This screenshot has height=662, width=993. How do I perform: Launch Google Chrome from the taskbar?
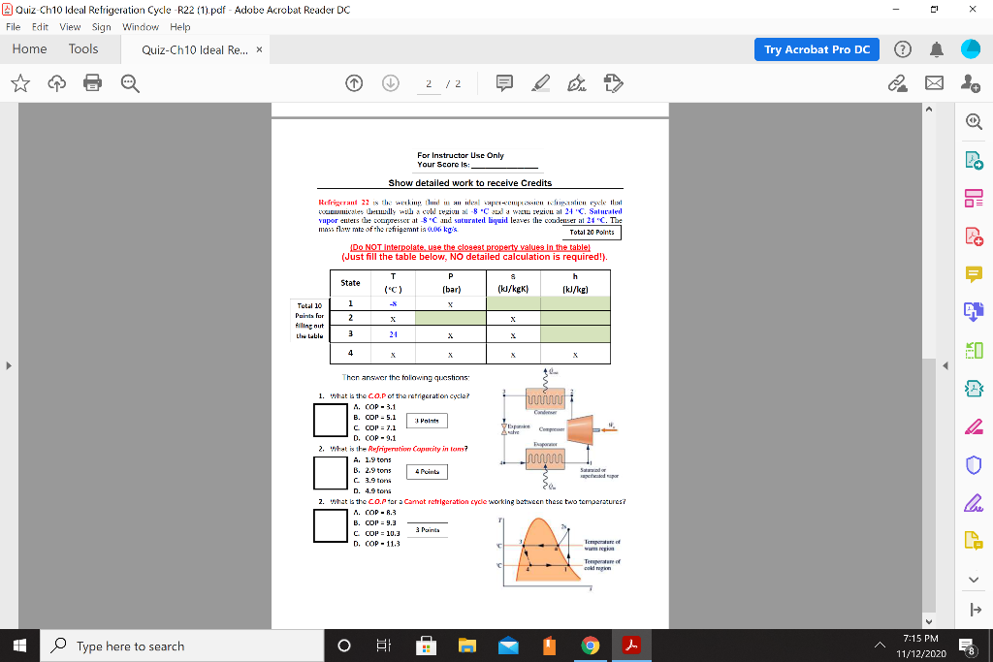coord(590,646)
